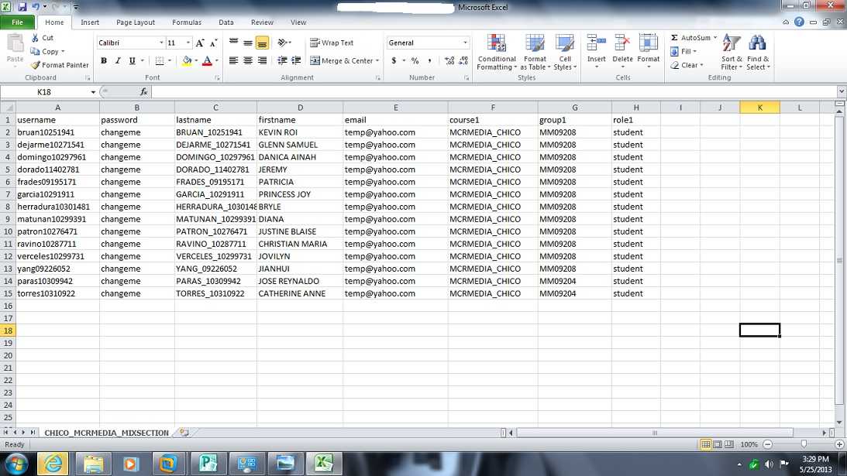
Task: Toggle Wrap Text for the cell
Action: click(332, 43)
